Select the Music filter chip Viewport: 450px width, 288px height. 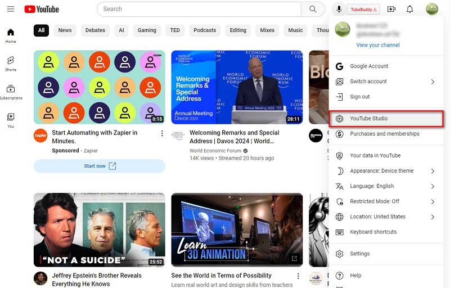click(x=295, y=30)
